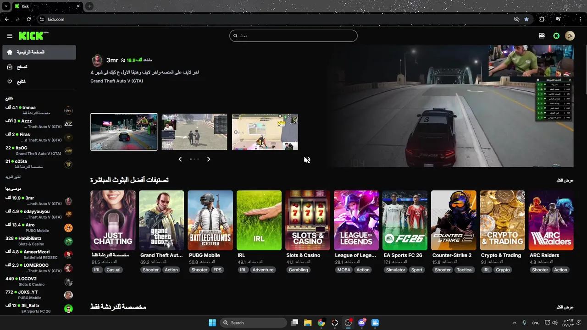
Task: Click the Gambling tag under Slots & Casino
Action: pos(299,270)
